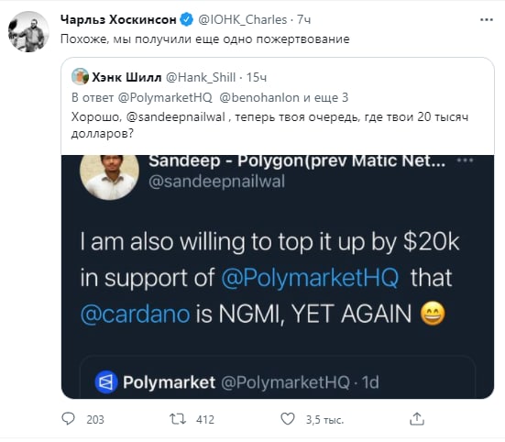505x442 pixels.
Task: Click the three dots in Sandeep's tweet image
Action: tap(465, 160)
